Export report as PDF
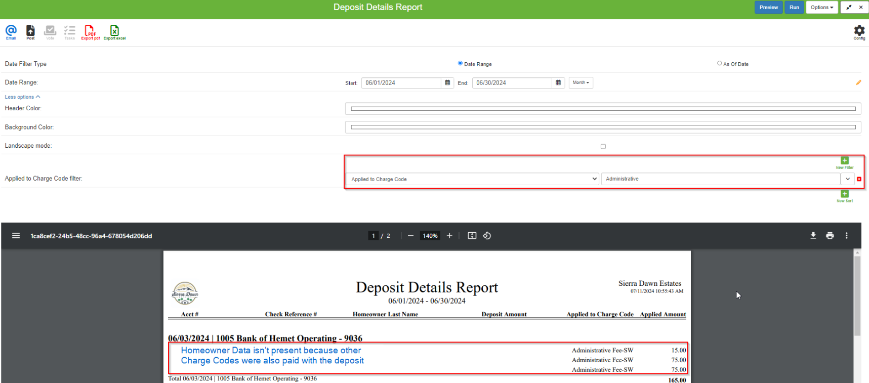 (91, 32)
